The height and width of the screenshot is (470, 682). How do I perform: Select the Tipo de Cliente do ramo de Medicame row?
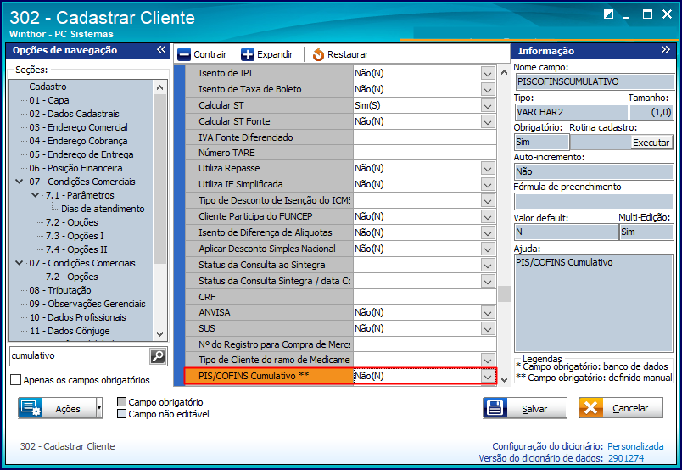click(x=340, y=360)
